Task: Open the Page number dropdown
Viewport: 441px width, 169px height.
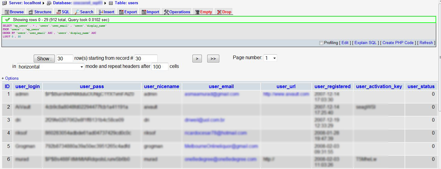Action: (270, 58)
